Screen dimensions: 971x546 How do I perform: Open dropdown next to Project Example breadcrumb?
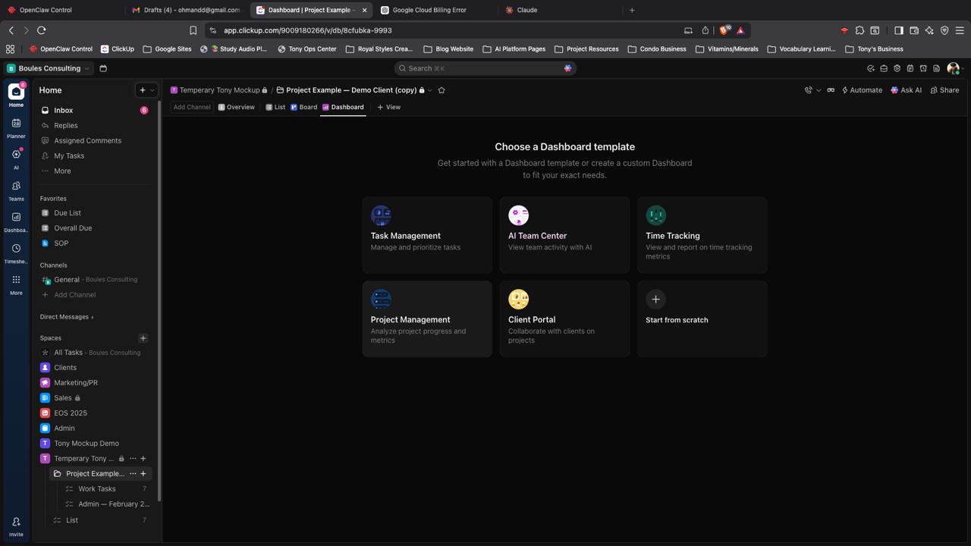[x=430, y=90]
